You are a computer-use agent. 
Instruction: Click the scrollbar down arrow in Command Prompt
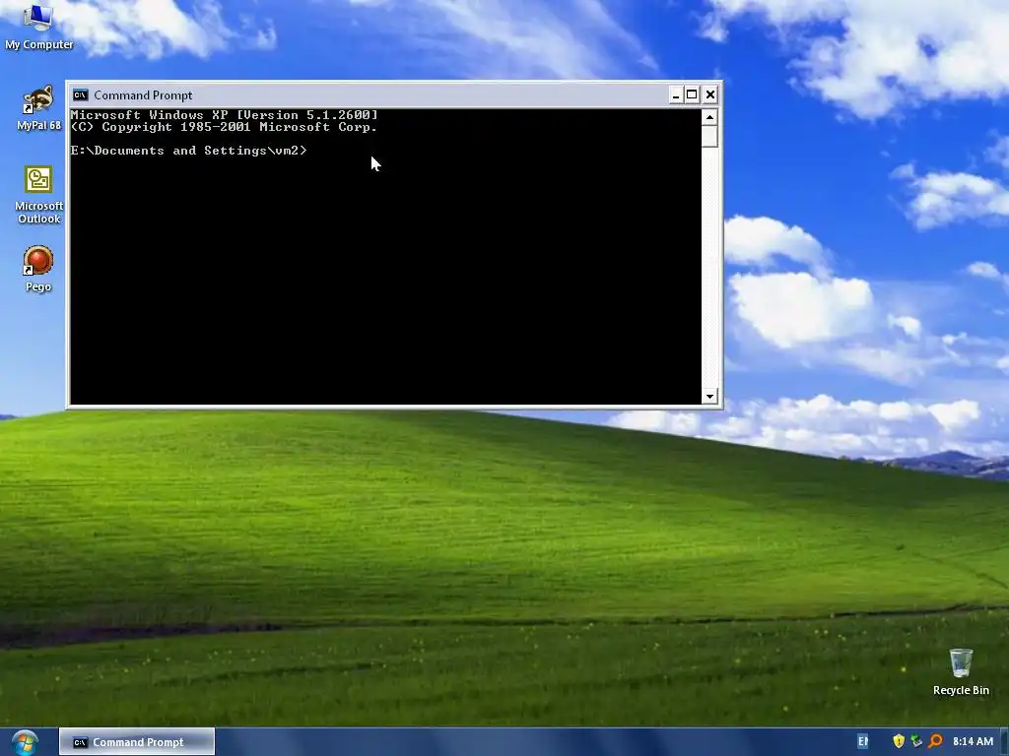click(x=709, y=396)
